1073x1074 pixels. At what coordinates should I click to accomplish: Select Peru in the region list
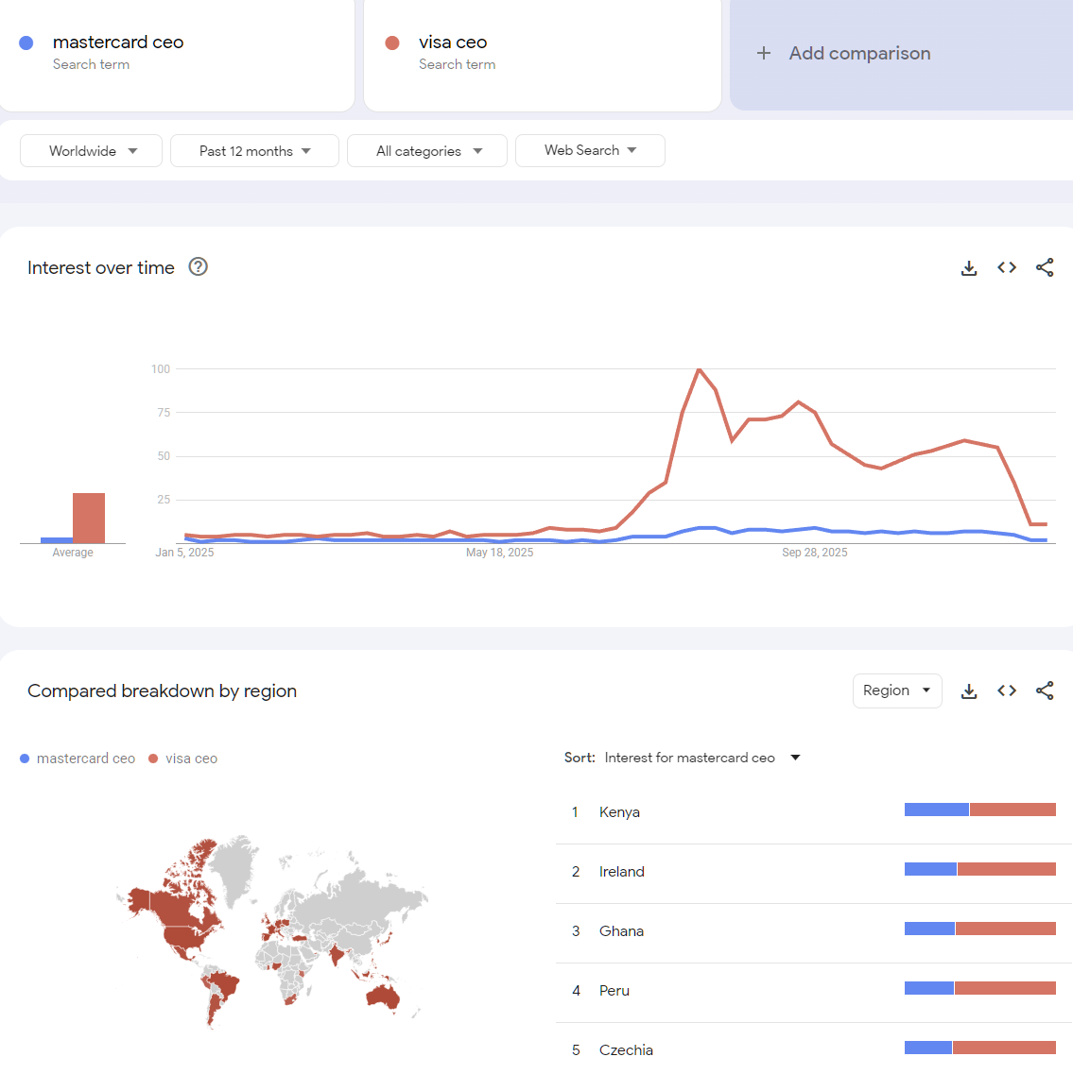point(814,991)
